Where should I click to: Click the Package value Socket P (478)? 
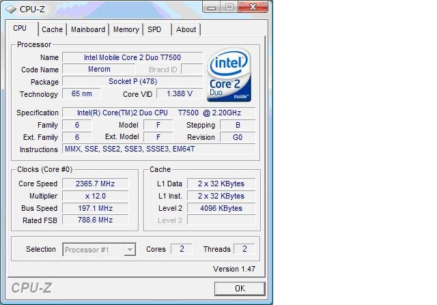[x=132, y=81]
